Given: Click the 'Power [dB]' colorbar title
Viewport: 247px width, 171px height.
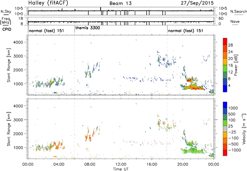Looking at the screenshot, I should (236, 65).
